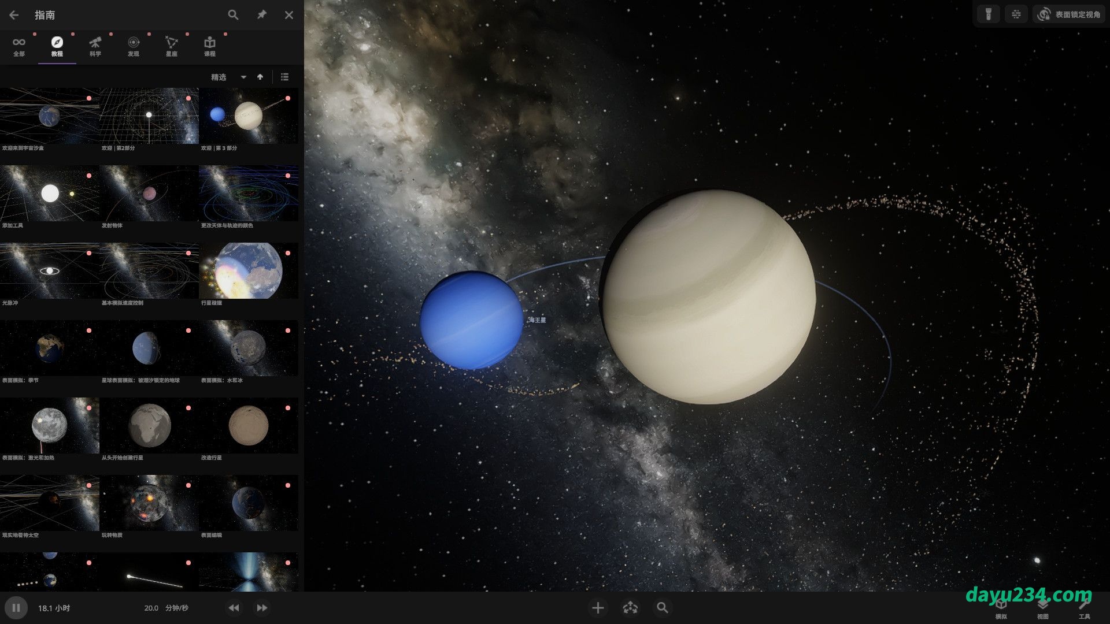
Task: Open the 课程 lessons category
Action: [210, 46]
